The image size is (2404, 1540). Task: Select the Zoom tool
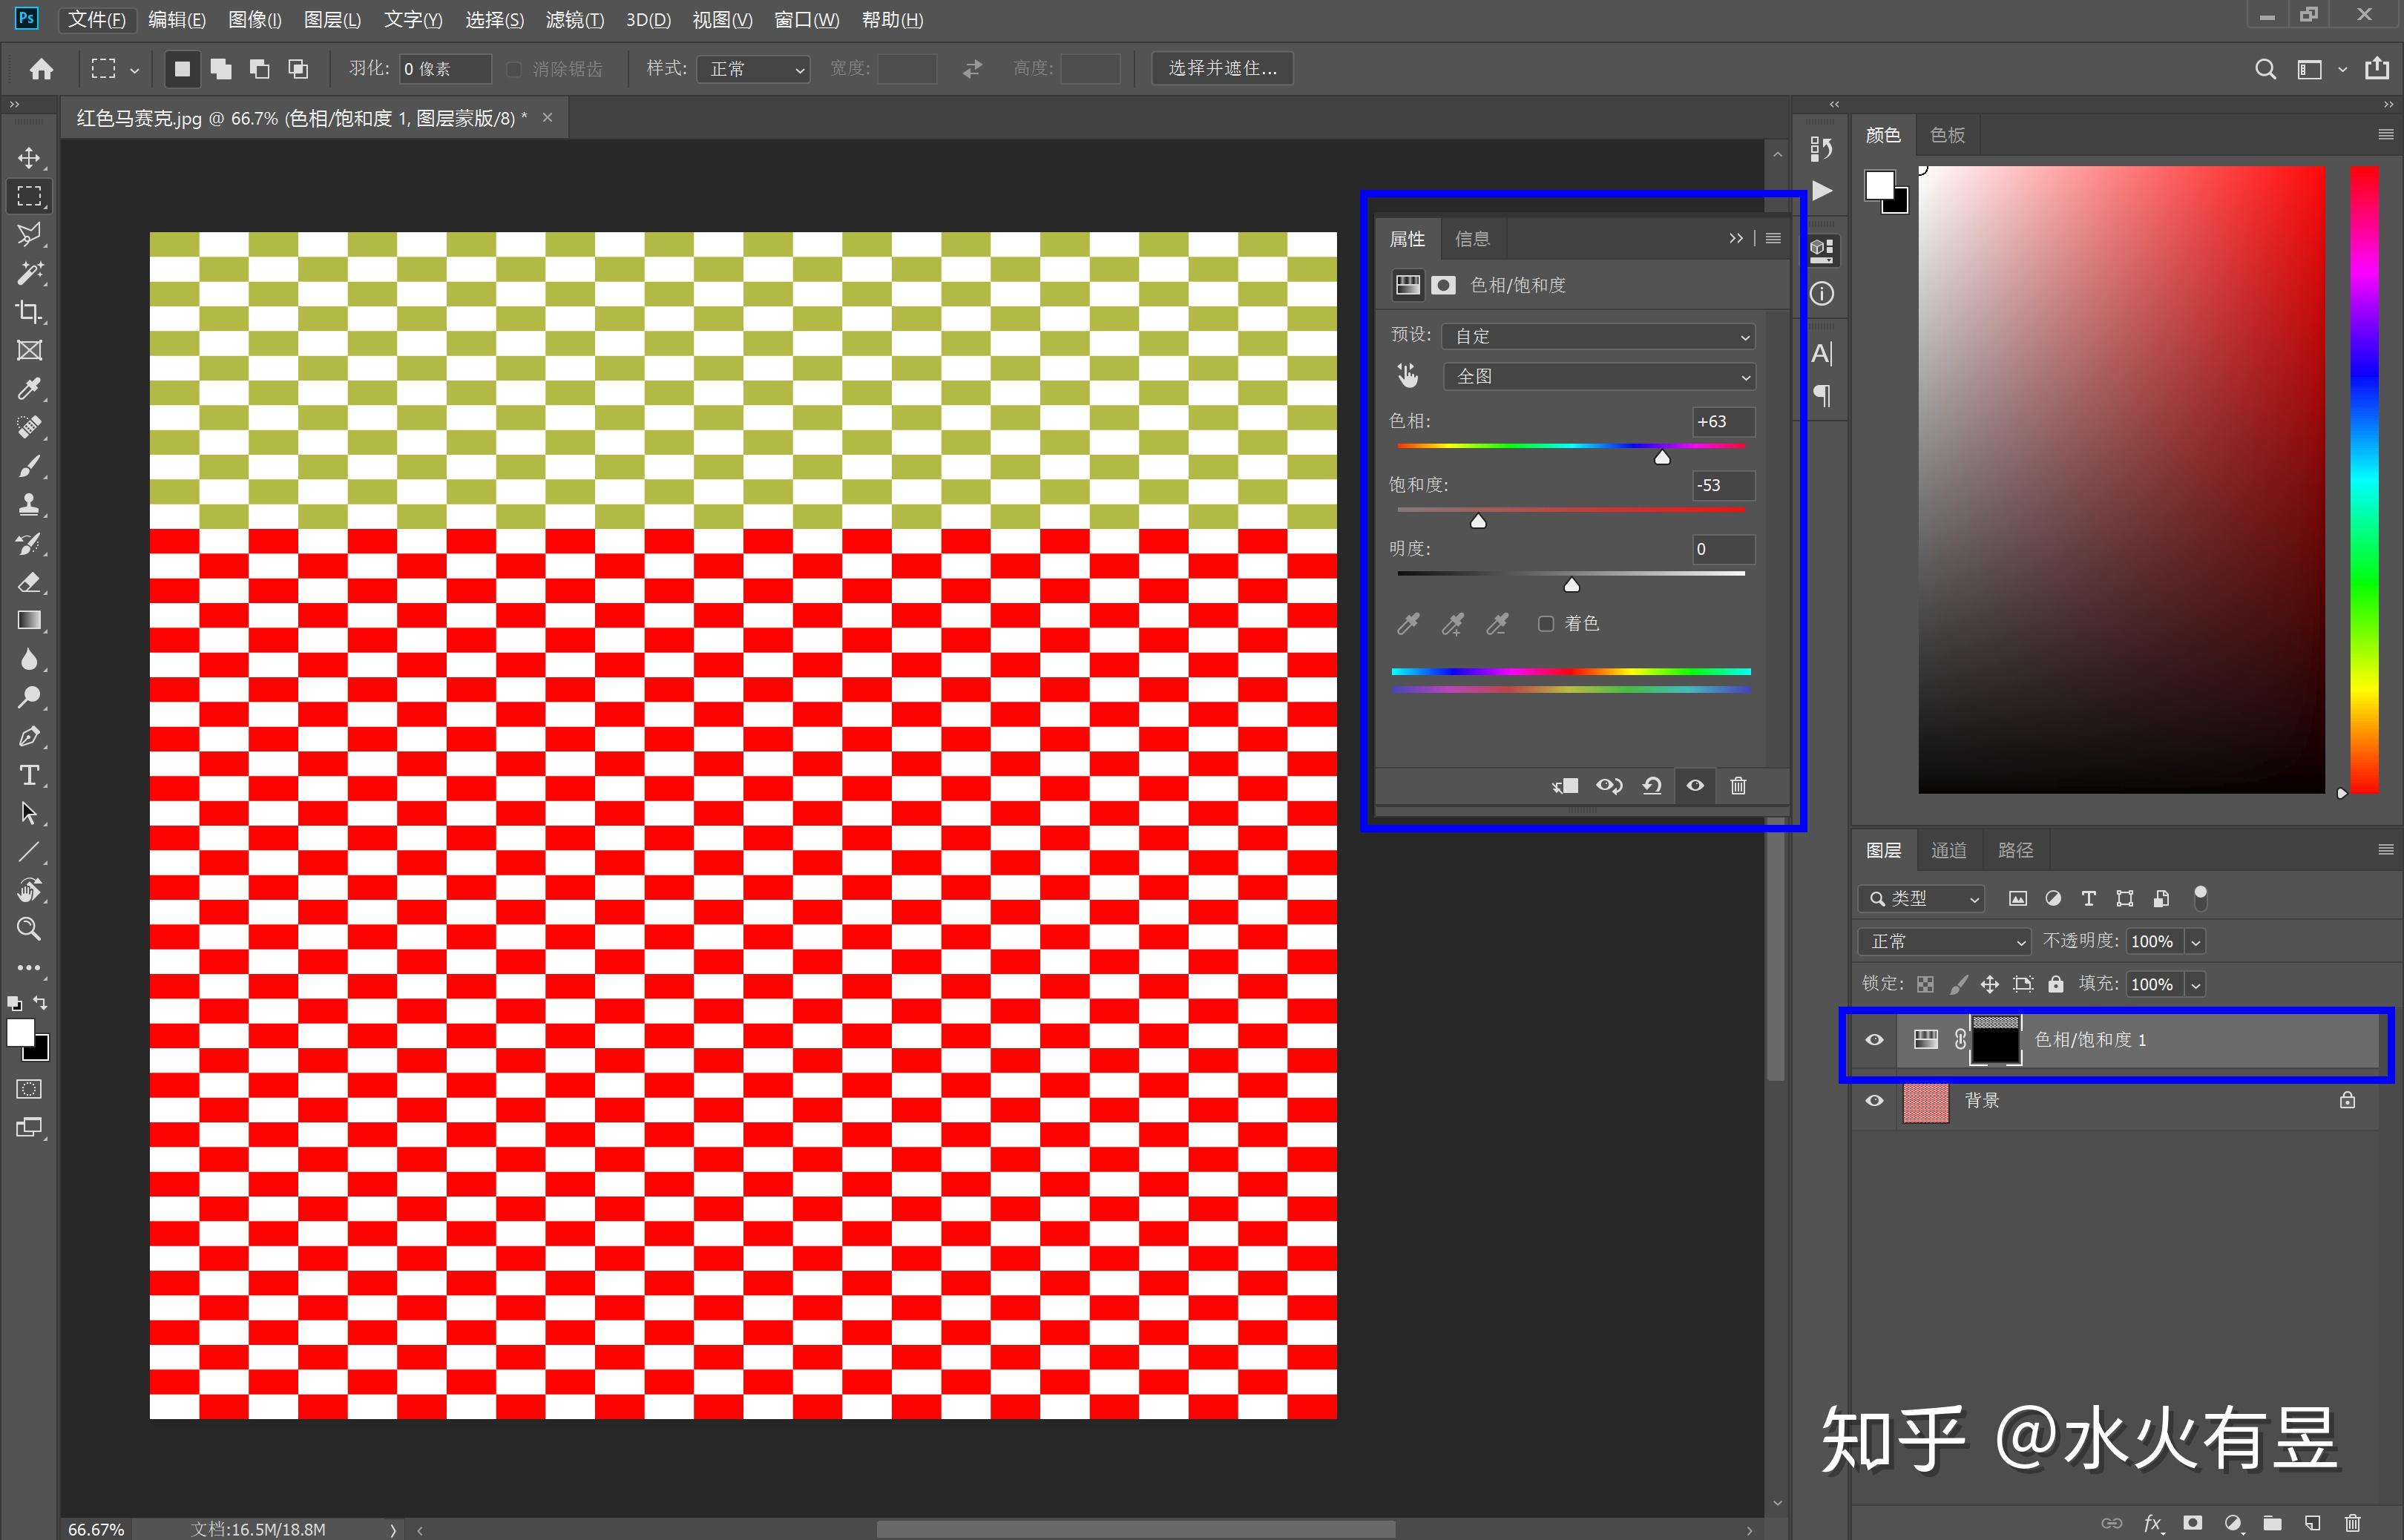click(29, 929)
